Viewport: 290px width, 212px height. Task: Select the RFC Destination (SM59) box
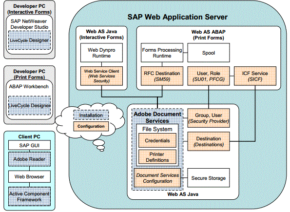(162, 76)
